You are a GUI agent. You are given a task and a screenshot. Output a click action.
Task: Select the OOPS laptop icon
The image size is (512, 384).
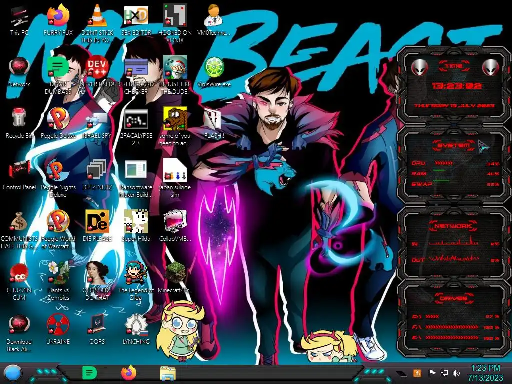point(97,330)
